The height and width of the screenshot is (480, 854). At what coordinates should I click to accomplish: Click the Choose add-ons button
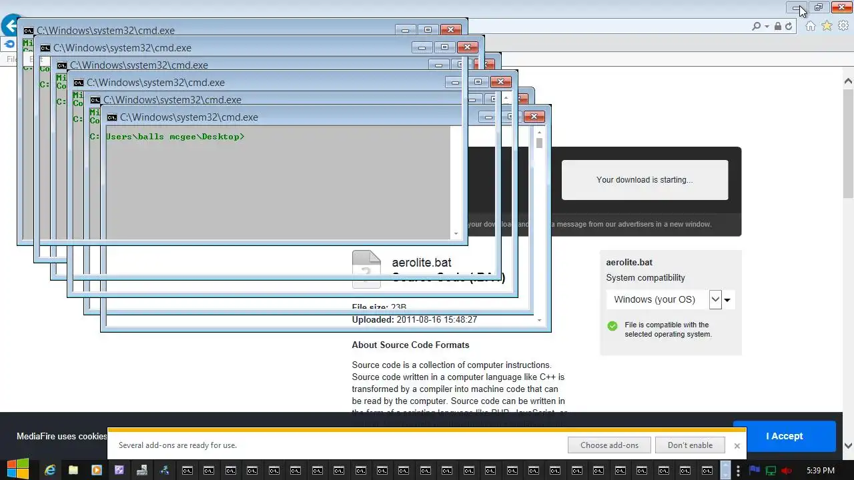(x=609, y=445)
